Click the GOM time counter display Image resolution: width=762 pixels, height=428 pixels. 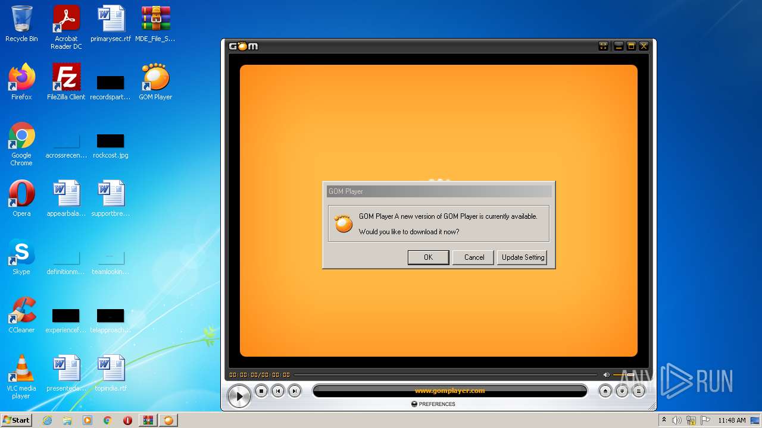pos(260,375)
